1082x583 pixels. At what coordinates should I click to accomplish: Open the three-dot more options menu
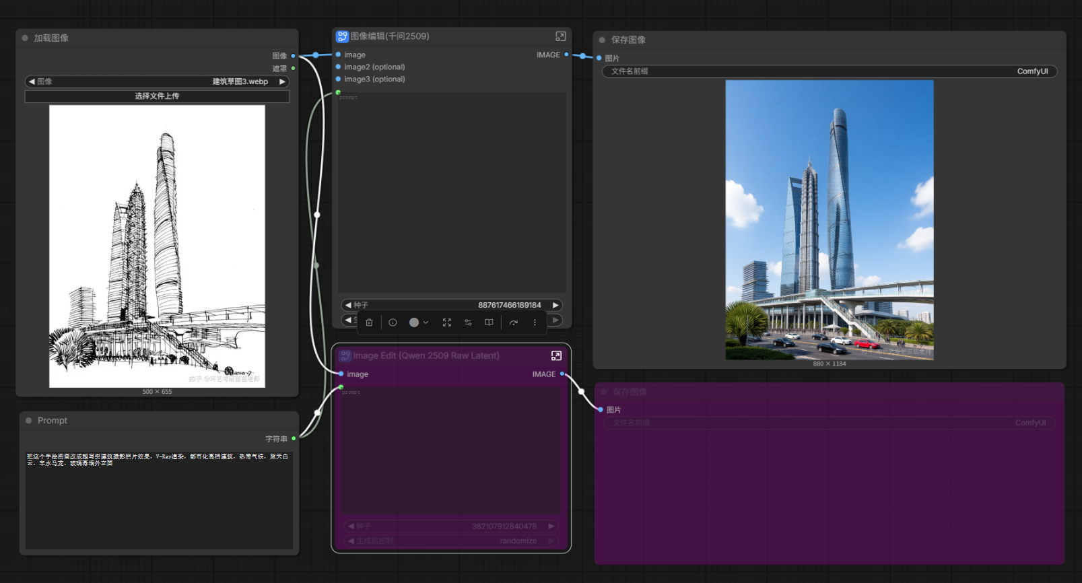[x=535, y=322]
